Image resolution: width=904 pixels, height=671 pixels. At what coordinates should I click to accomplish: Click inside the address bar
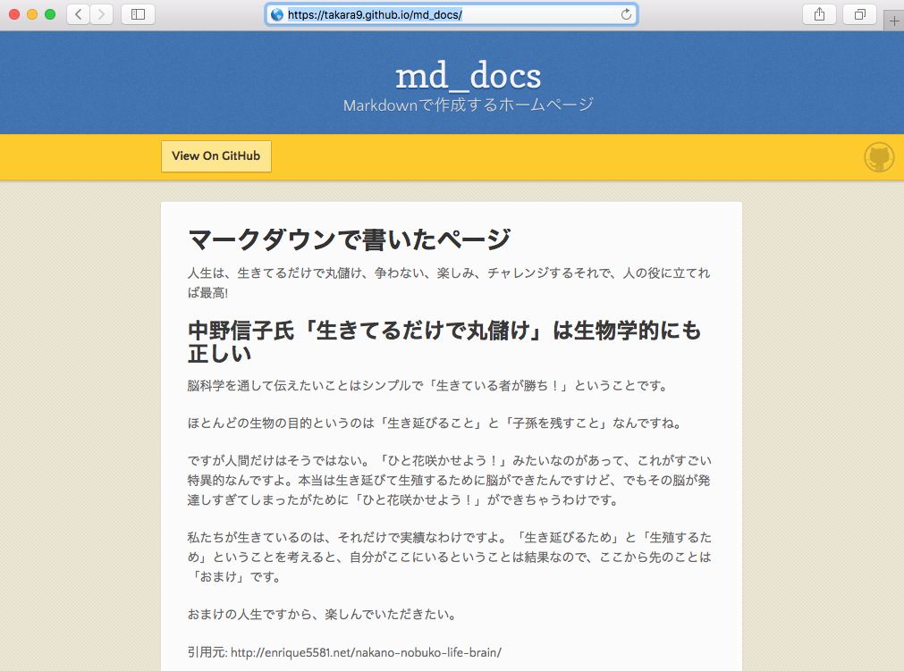447,14
